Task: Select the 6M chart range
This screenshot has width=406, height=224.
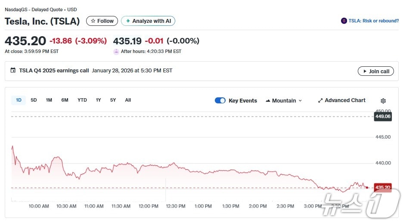Action: tap(65, 100)
